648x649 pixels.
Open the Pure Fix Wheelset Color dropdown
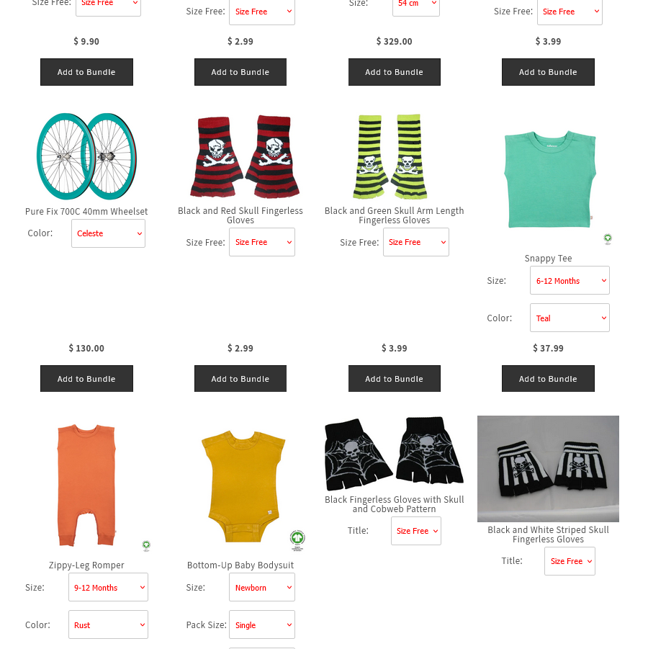[109, 233]
